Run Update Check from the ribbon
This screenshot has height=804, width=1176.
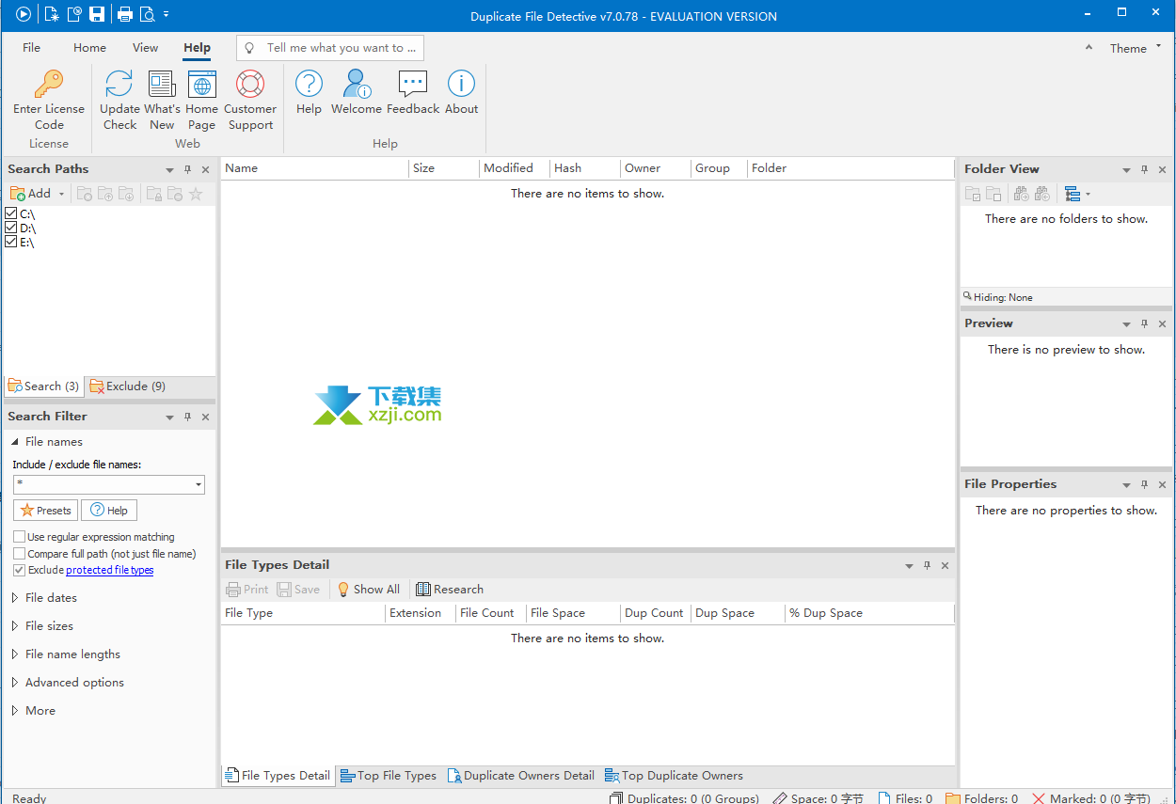(119, 100)
